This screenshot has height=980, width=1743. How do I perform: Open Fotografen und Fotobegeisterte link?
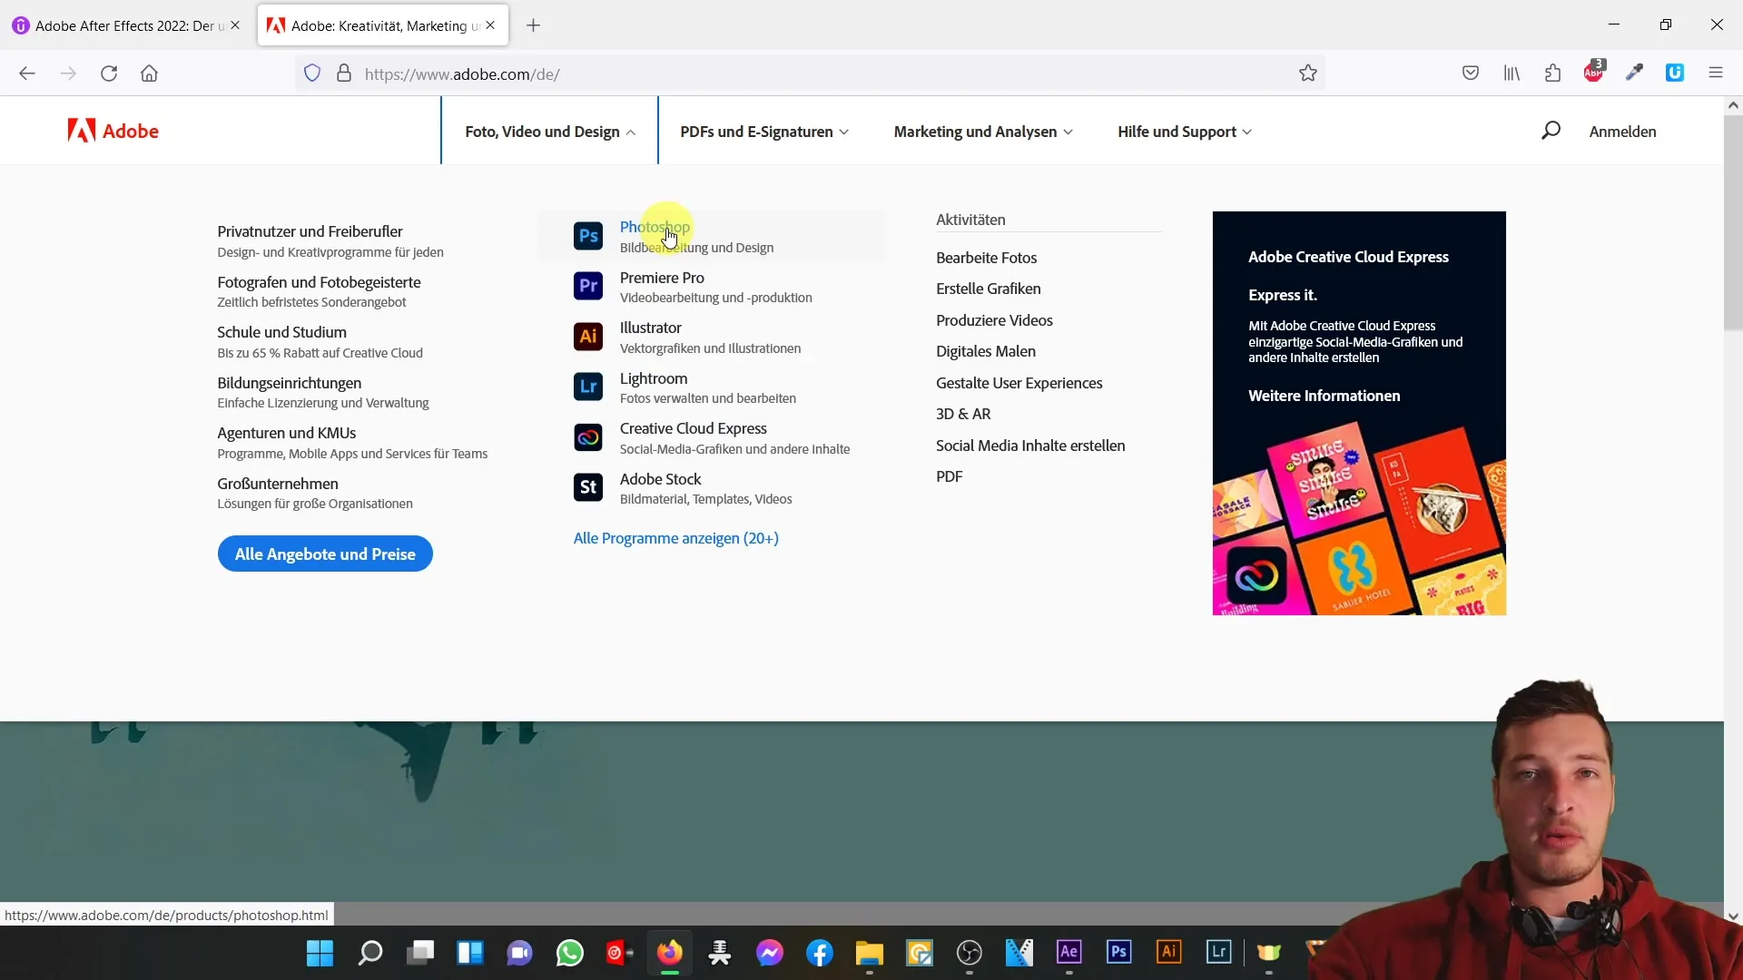[319, 282]
